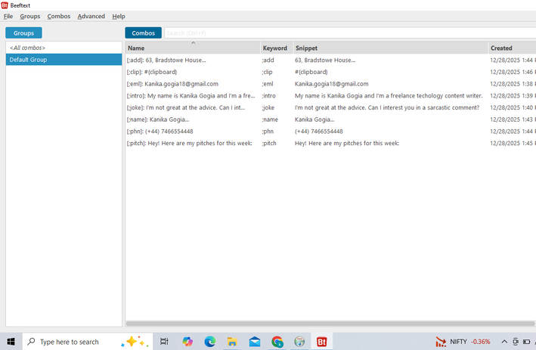Open Google Chrome from the taskbar
536x350 pixels.
[277, 342]
